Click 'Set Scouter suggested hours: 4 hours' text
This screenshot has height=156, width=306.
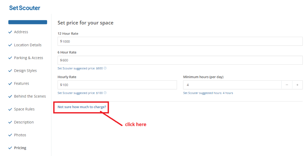pyautogui.click(x=208, y=93)
